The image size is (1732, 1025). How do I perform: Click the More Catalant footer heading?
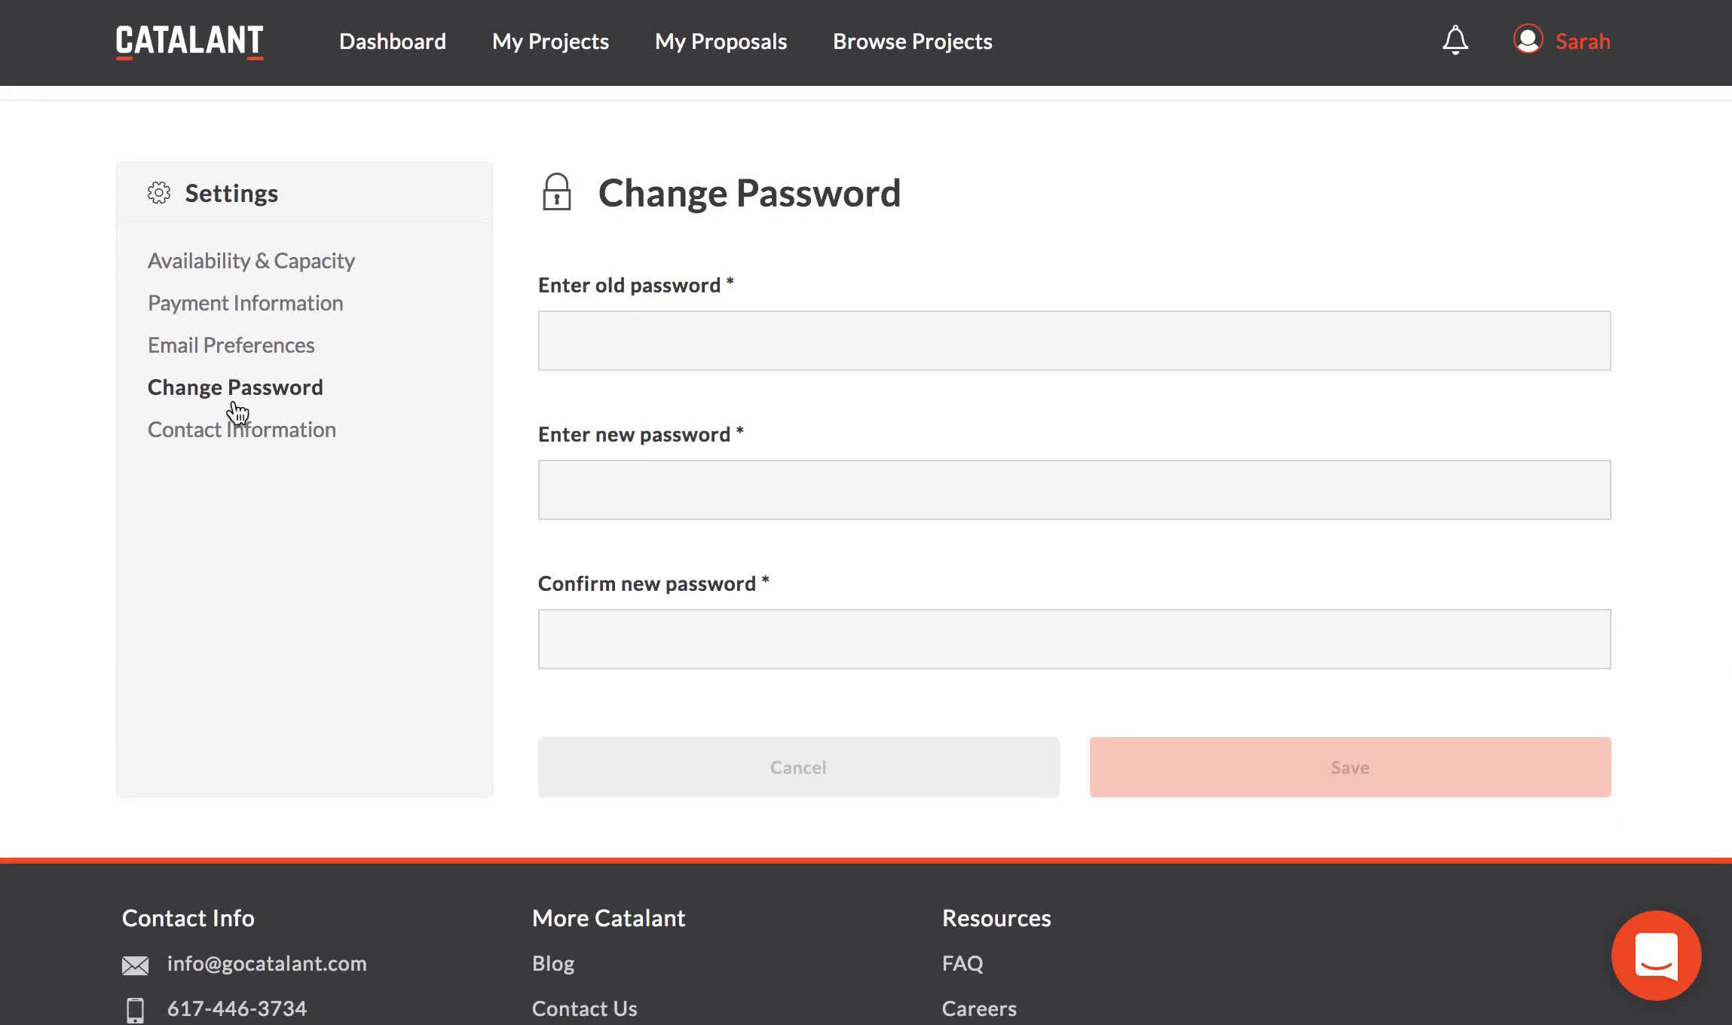[x=608, y=918]
